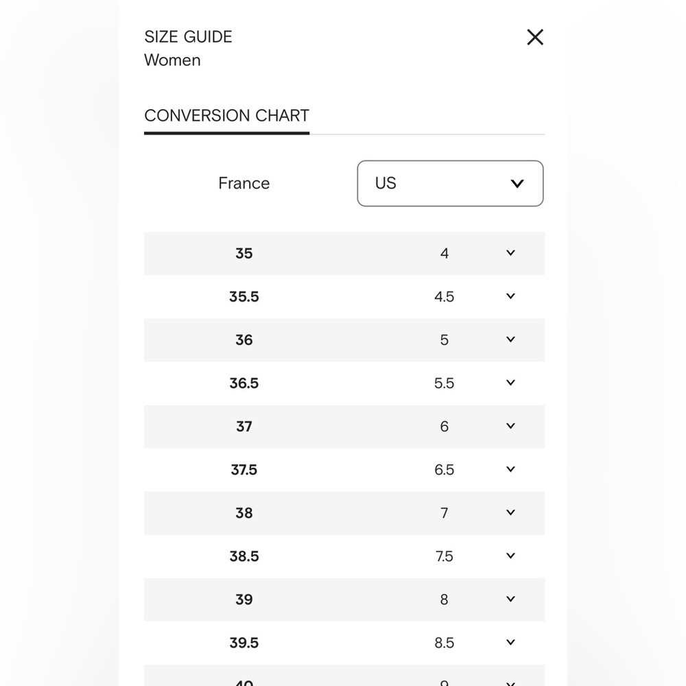Click the France 36.5 size label
The height and width of the screenshot is (686, 686).
tap(244, 383)
